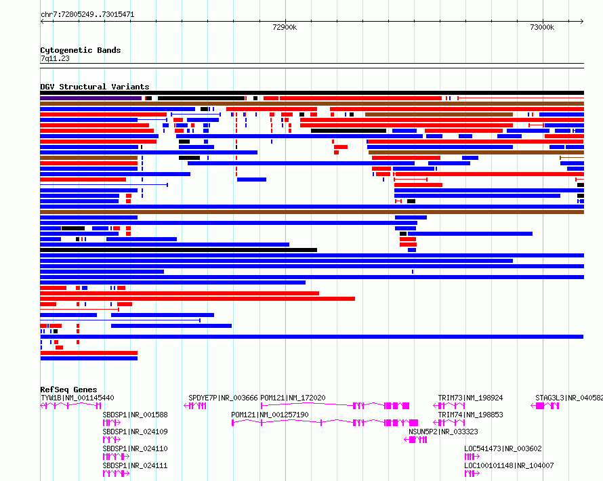
Task: Open the TYW1B|NM_001145440 gene label
Action: (x=77, y=398)
